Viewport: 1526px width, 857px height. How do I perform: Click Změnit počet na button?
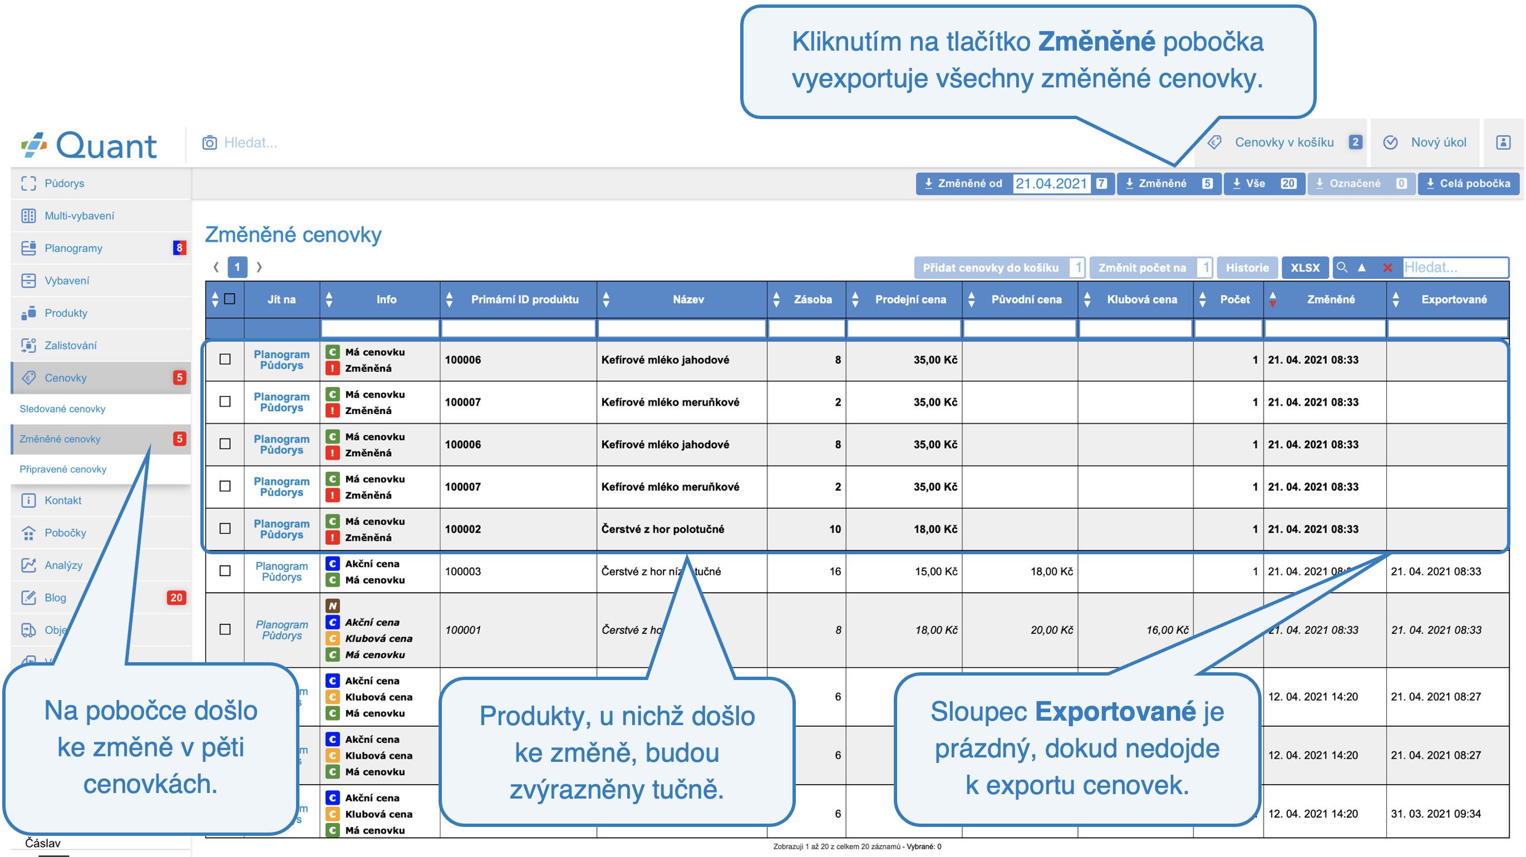click(1142, 268)
